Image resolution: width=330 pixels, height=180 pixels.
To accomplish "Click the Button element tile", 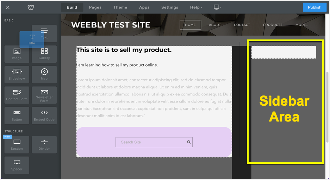I will pos(17,115).
